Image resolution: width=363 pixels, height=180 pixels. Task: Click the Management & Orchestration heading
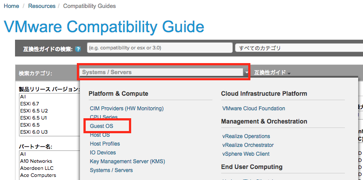[264, 121]
